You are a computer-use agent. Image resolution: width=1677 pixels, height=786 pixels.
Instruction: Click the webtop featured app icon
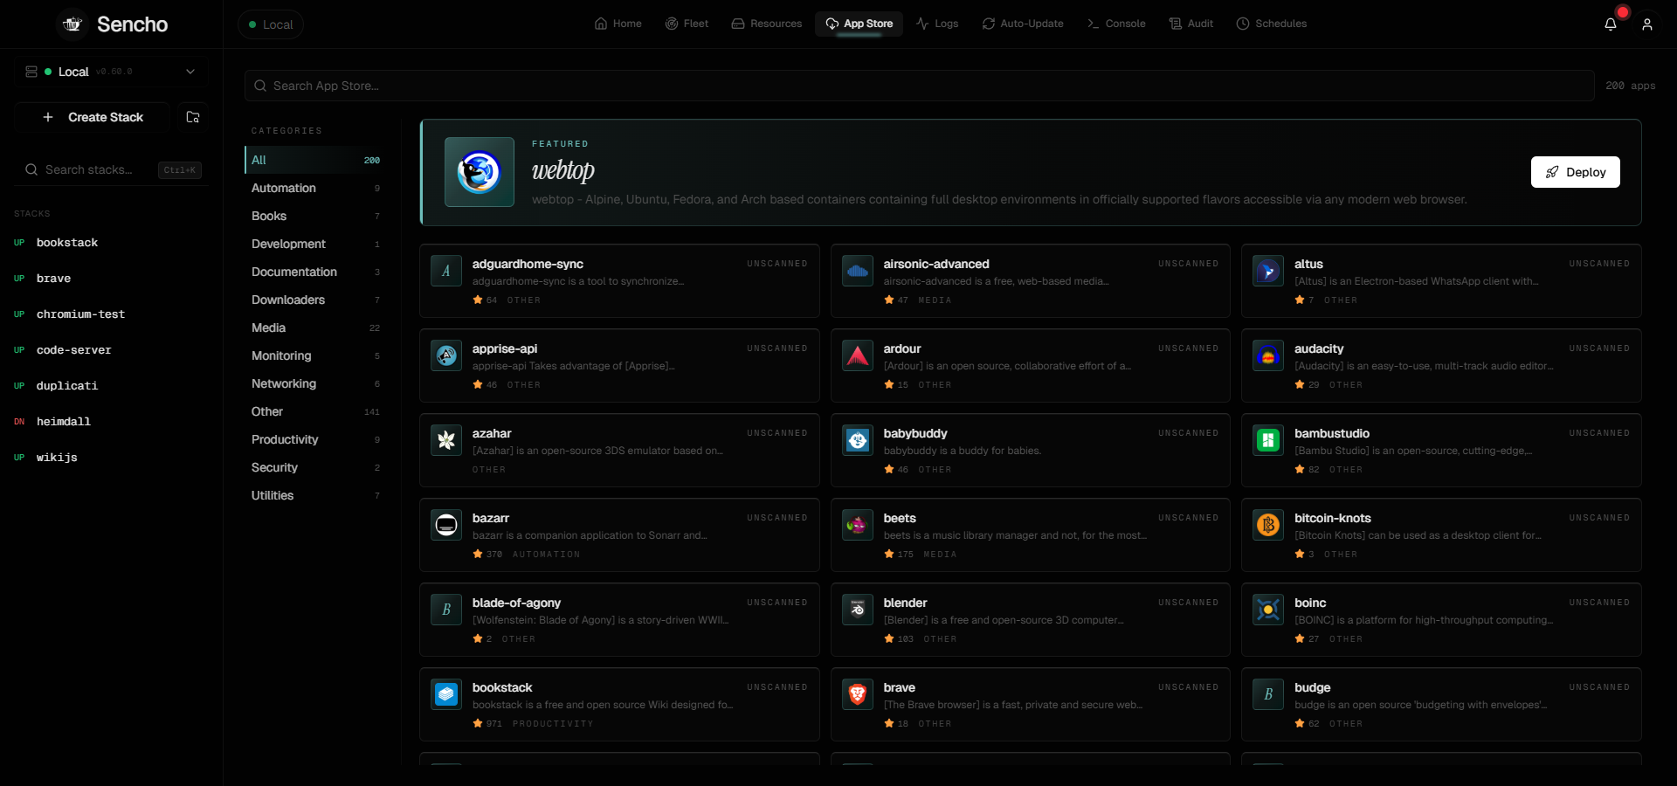(x=480, y=172)
